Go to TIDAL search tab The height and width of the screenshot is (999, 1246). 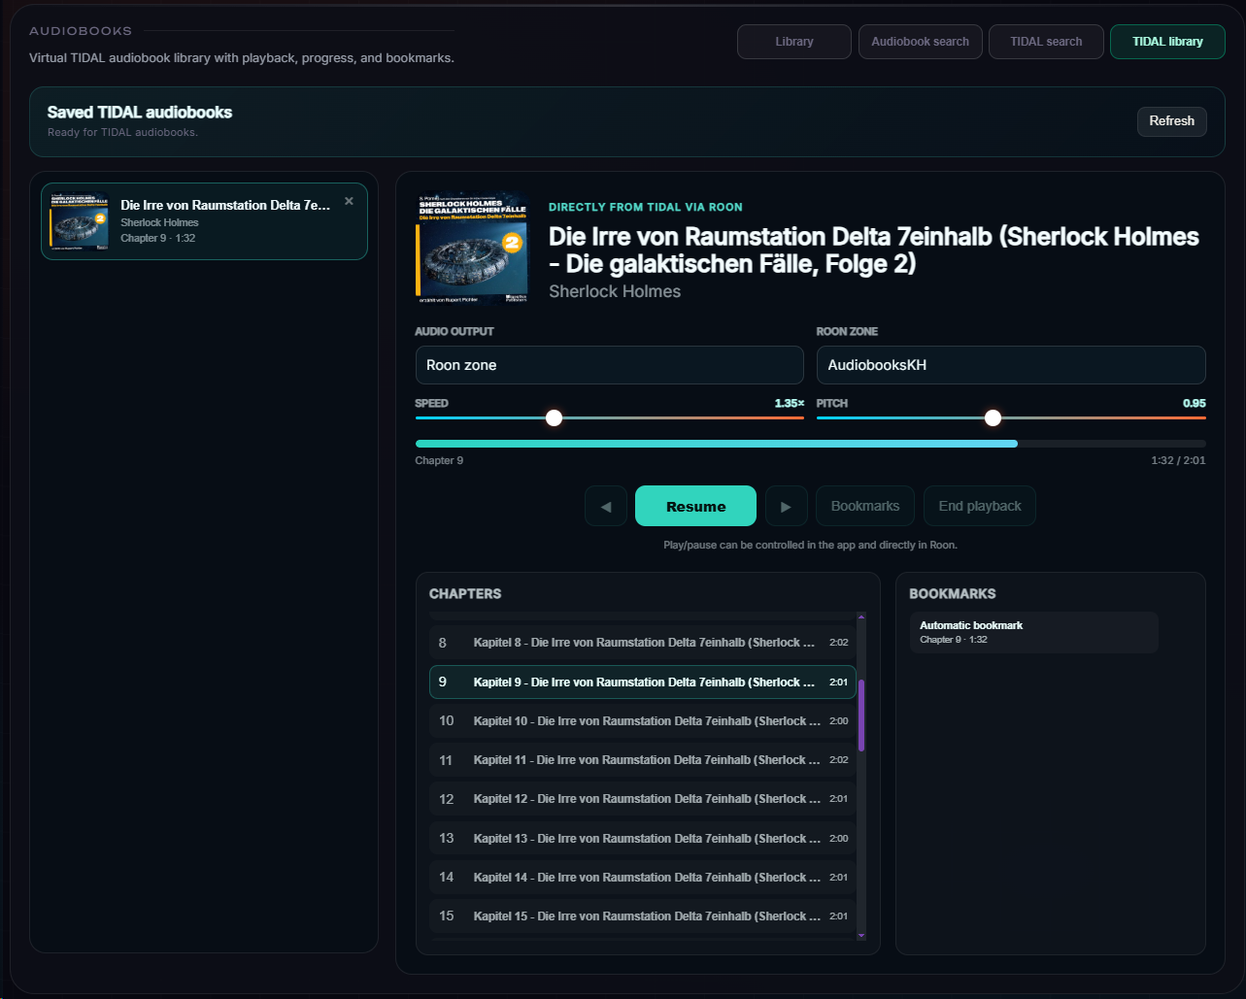(x=1046, y=42)
